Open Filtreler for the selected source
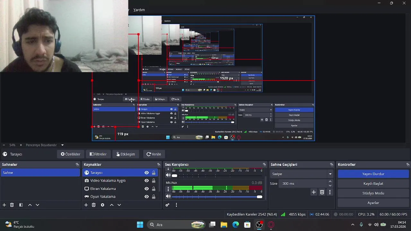 (x=98, y=154)
